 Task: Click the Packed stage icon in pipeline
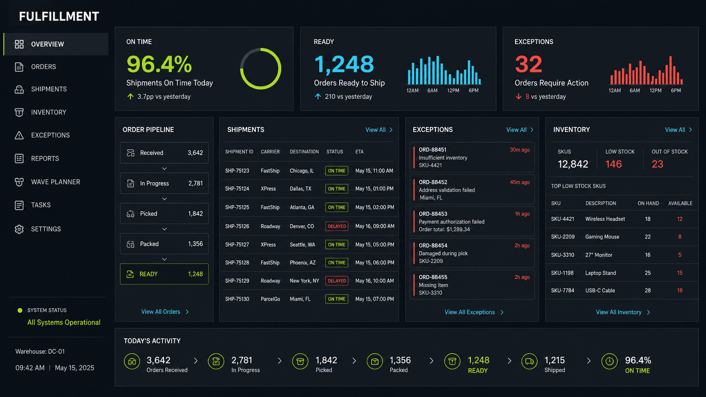click(130, 244)
